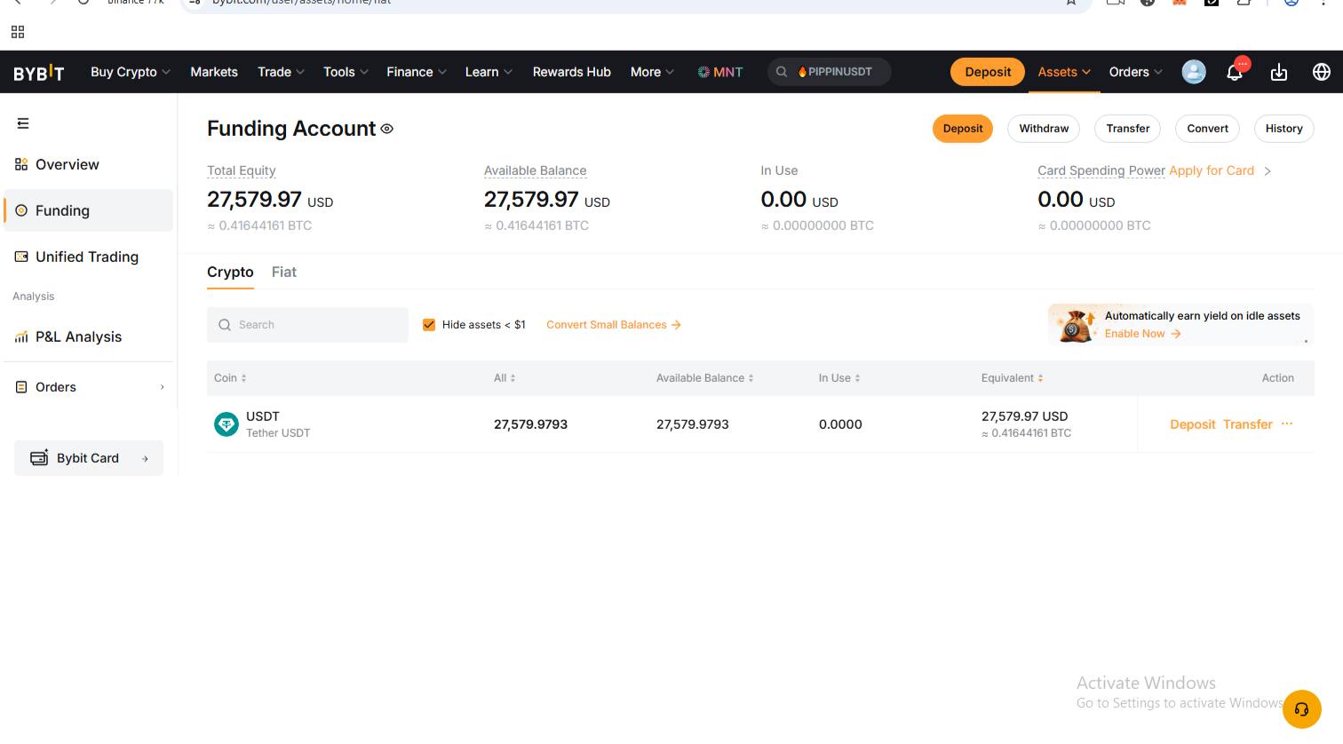Screen dimensions: 1343x744
Task: Click the search magnifier in top bar
Action: 782,72
